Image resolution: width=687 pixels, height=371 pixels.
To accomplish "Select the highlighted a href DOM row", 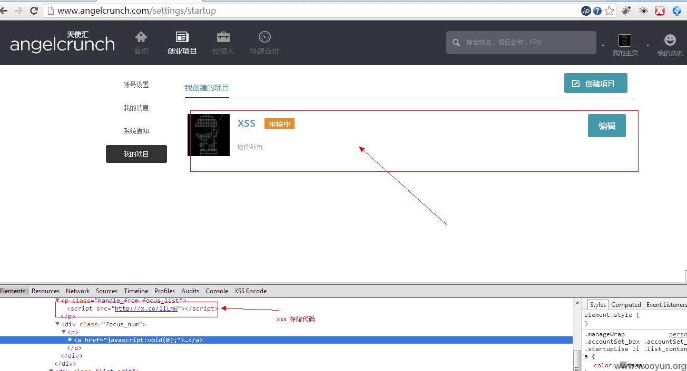I will pos(286,340).
